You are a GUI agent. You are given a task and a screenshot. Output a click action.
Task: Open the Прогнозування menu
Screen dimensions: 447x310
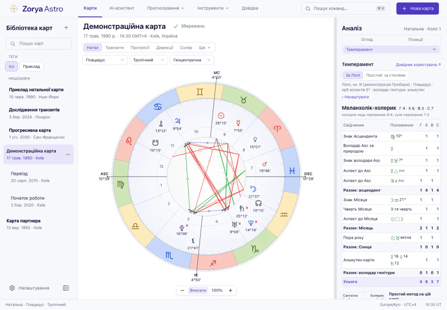click(166, 8)
